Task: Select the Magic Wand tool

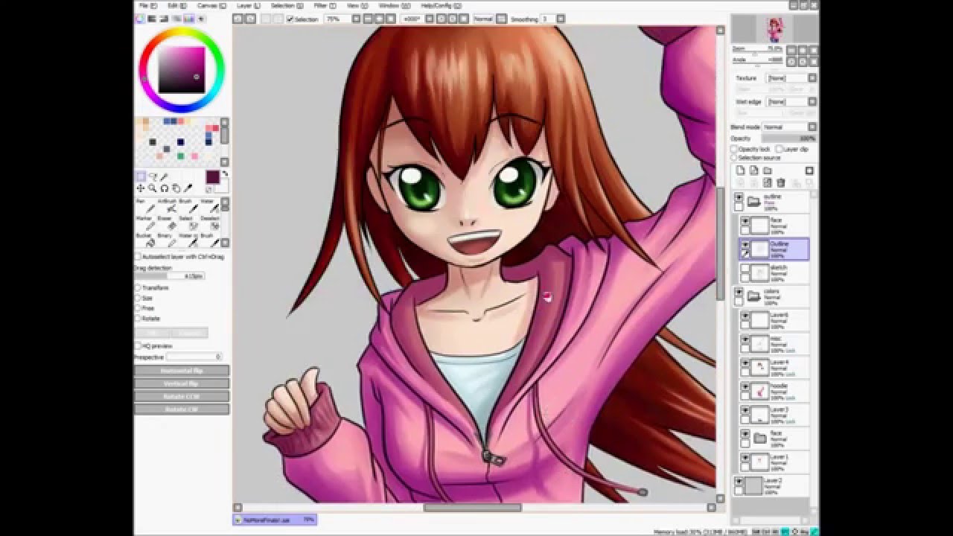Action: [x=164, y=176]
